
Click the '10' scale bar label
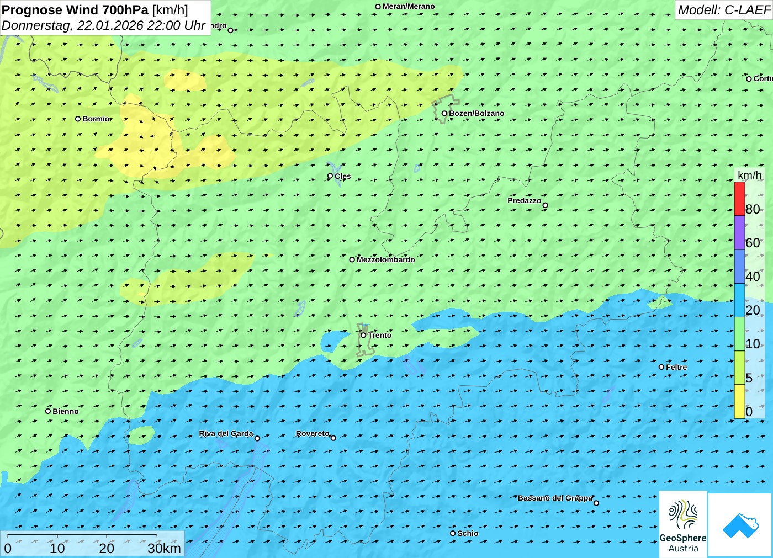(57, 548)
